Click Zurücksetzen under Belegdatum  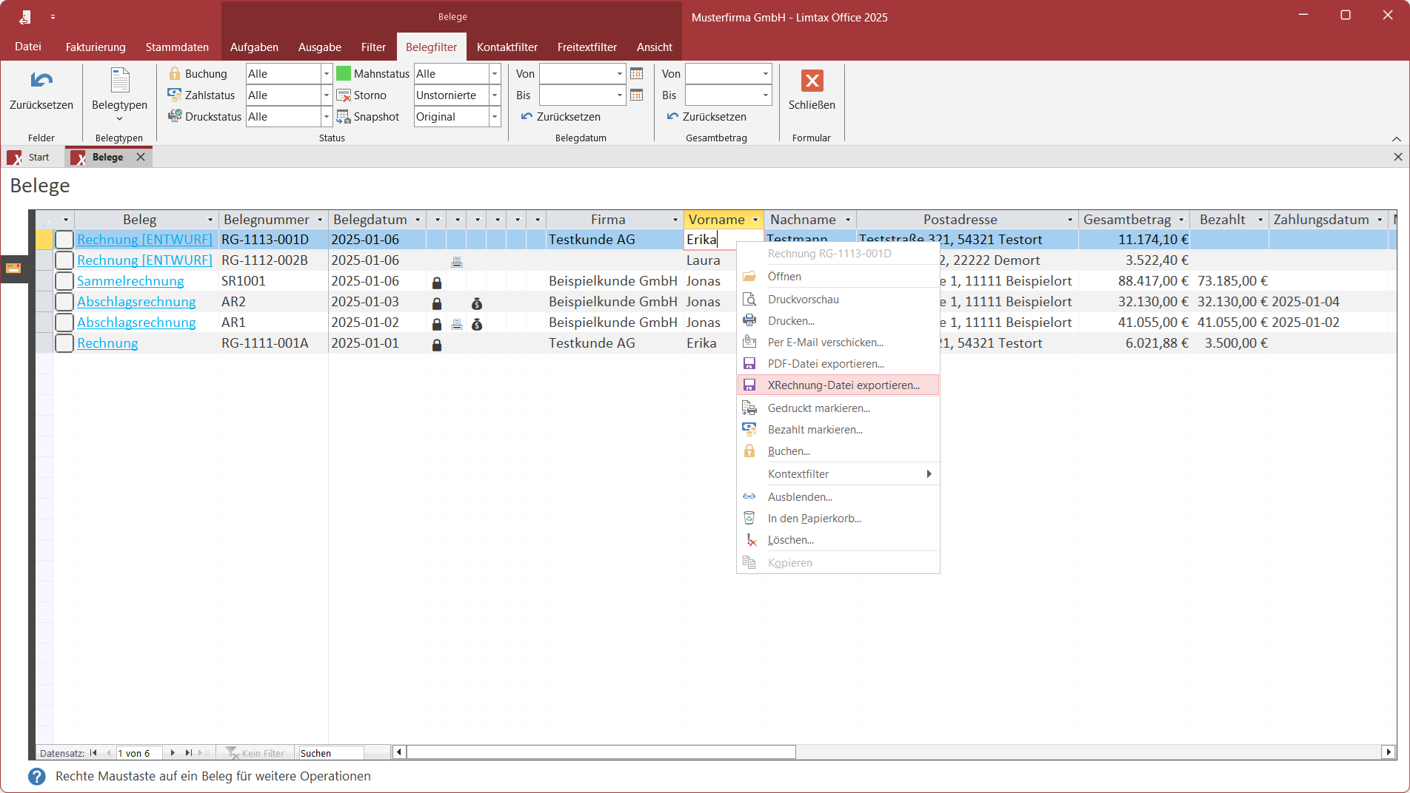point(561,117)
